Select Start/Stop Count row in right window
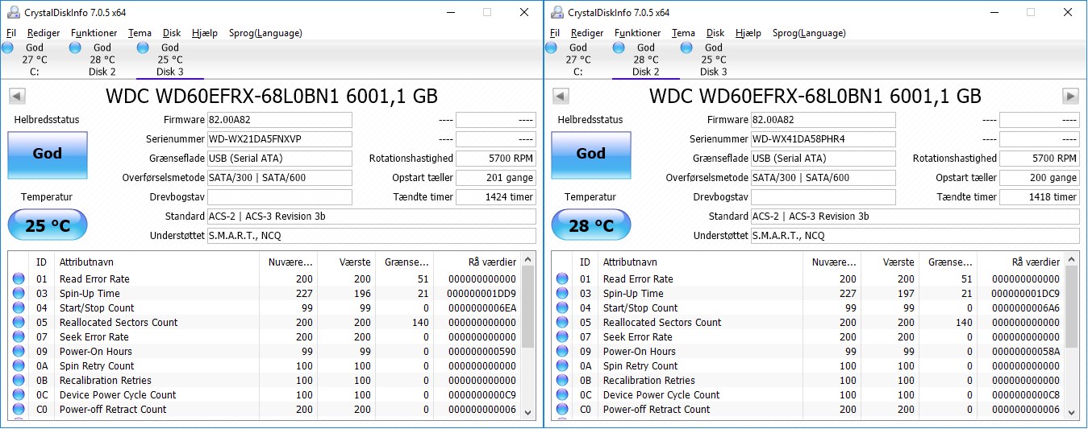 (808, 307)
